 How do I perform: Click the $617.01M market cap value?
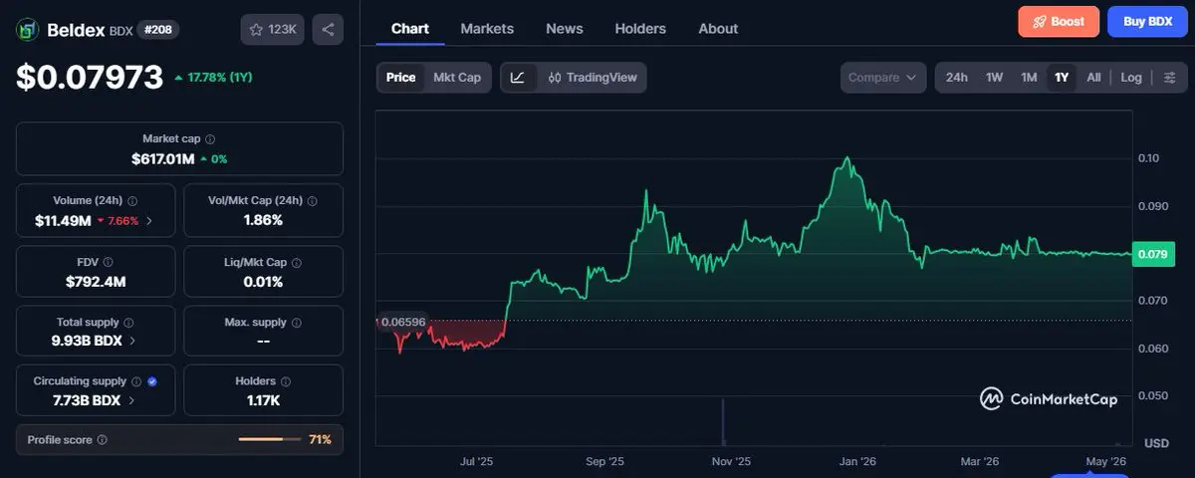(162, 158)
